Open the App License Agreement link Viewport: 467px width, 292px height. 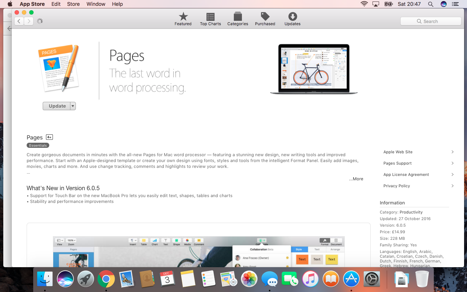coord(406,174)
